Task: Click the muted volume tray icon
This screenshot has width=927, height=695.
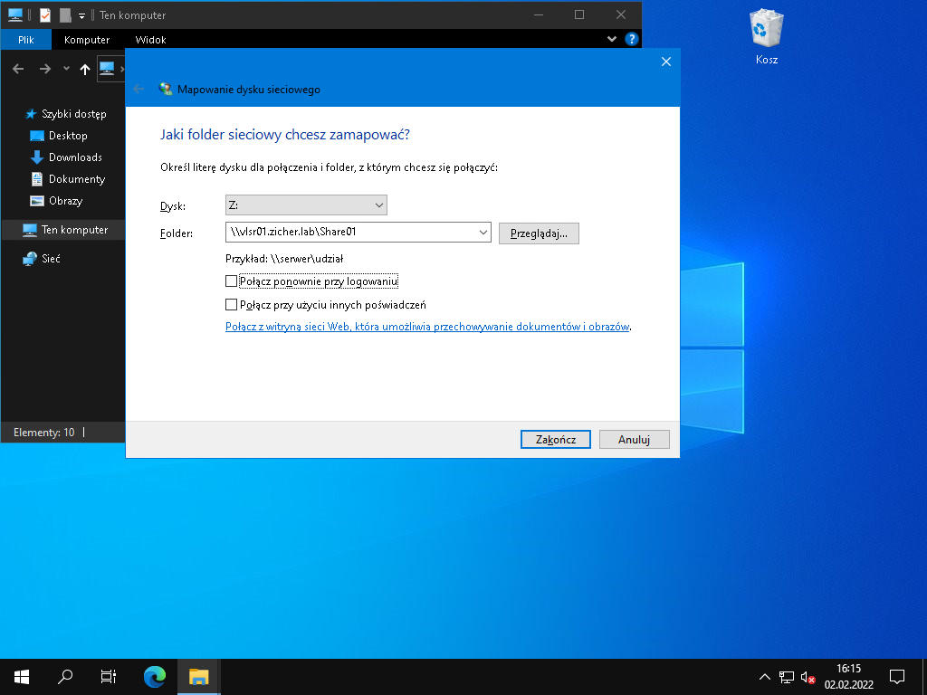Action: (808, 676)
